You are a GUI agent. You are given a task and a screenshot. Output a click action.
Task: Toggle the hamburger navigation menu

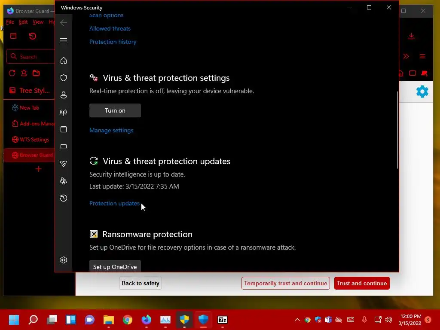[64, 40]
